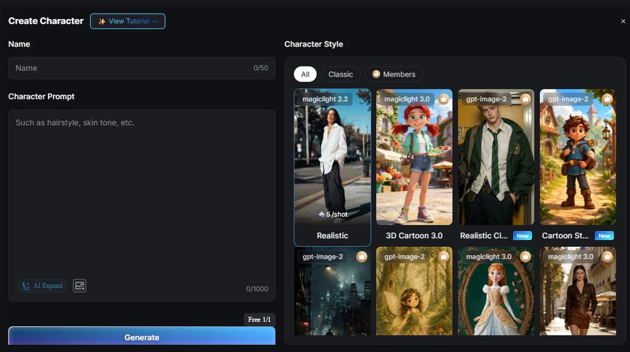630x352 pixels.
Task: Click gpt-image-2 tag on city skyline card
Action: point(322,257)
